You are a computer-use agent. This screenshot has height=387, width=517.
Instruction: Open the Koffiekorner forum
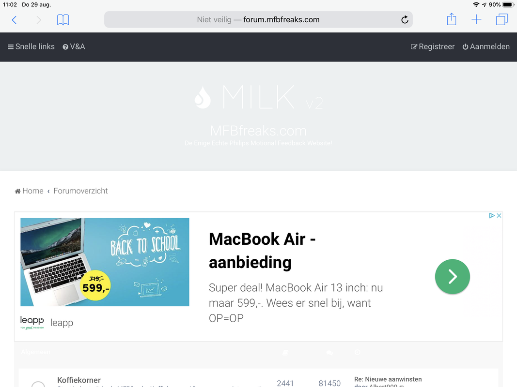pos(79,380)
